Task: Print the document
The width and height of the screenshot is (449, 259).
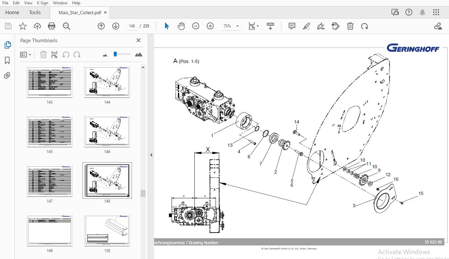Action: (52, 26)
